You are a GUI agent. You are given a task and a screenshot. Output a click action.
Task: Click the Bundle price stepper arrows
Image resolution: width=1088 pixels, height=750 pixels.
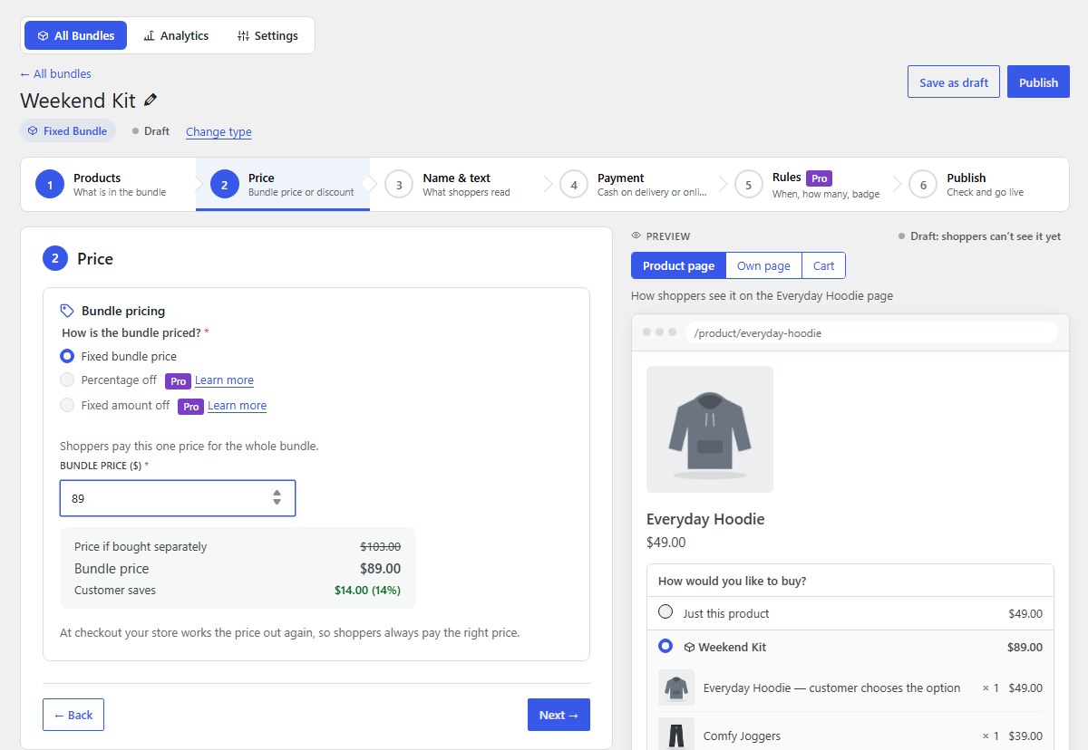(x=277, y=498)
